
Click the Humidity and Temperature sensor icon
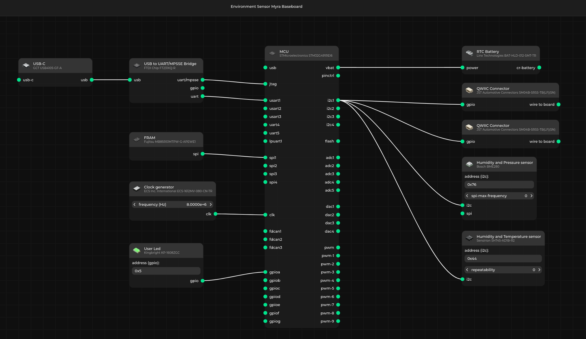pos(470,238)
